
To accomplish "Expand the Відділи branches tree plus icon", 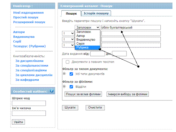I will coord(64,86).
